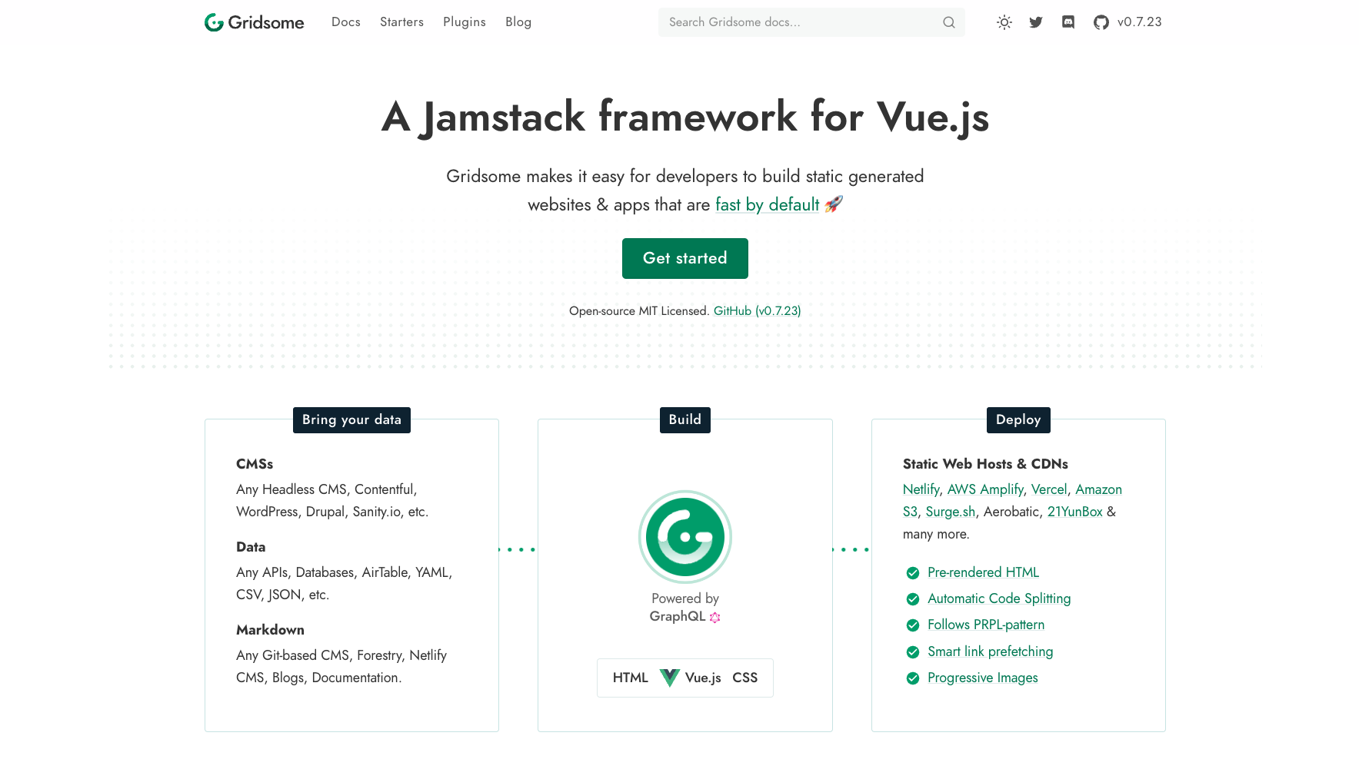Open Gridsome Twitter profile icon

click(1036, 22)
